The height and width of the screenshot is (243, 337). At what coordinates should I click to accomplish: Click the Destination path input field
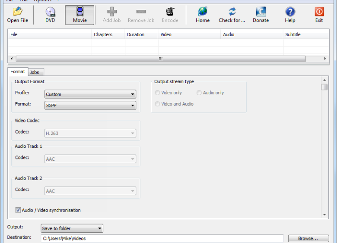pos(162,238)
